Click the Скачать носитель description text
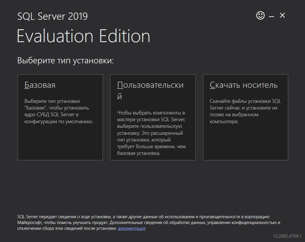 coord(245,111)
